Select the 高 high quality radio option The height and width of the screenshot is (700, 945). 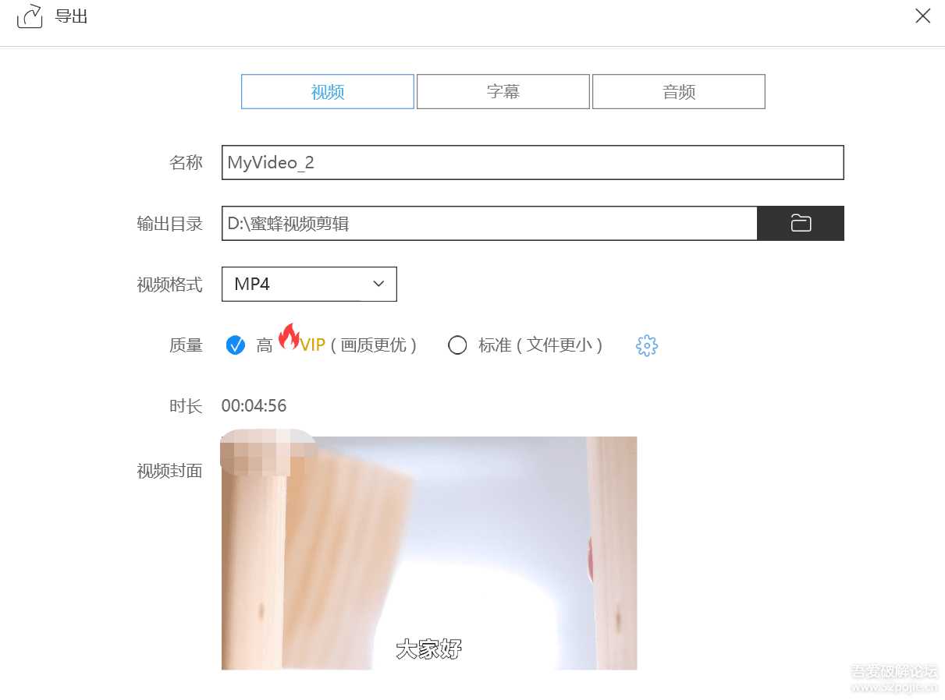(x=236, y=345)
